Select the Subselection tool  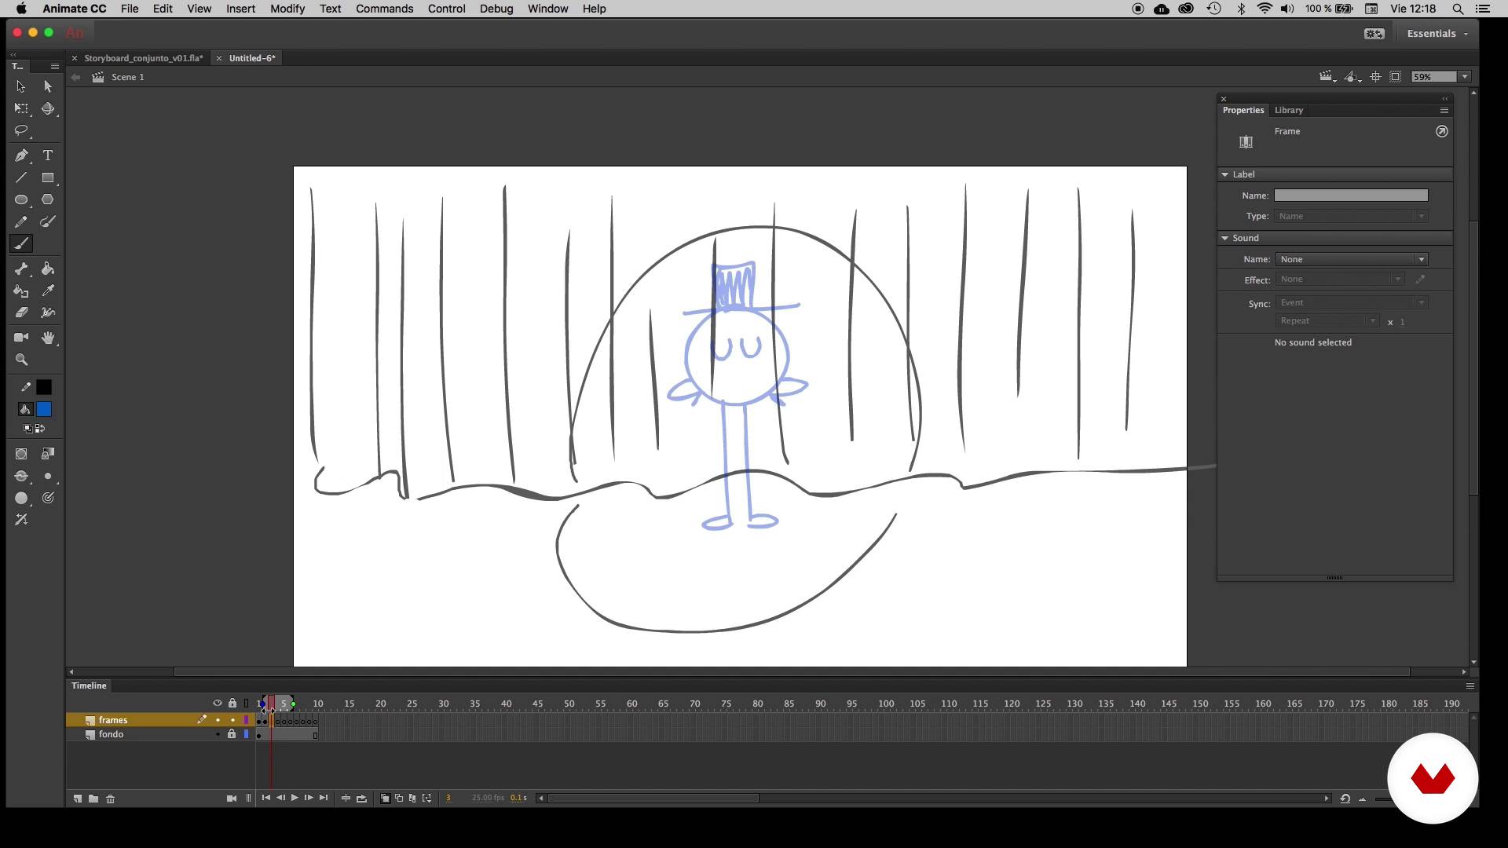tap(48, 86)
